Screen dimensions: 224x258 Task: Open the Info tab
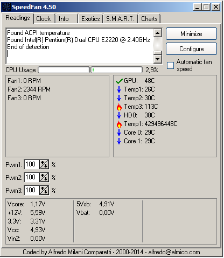[66, 19]
